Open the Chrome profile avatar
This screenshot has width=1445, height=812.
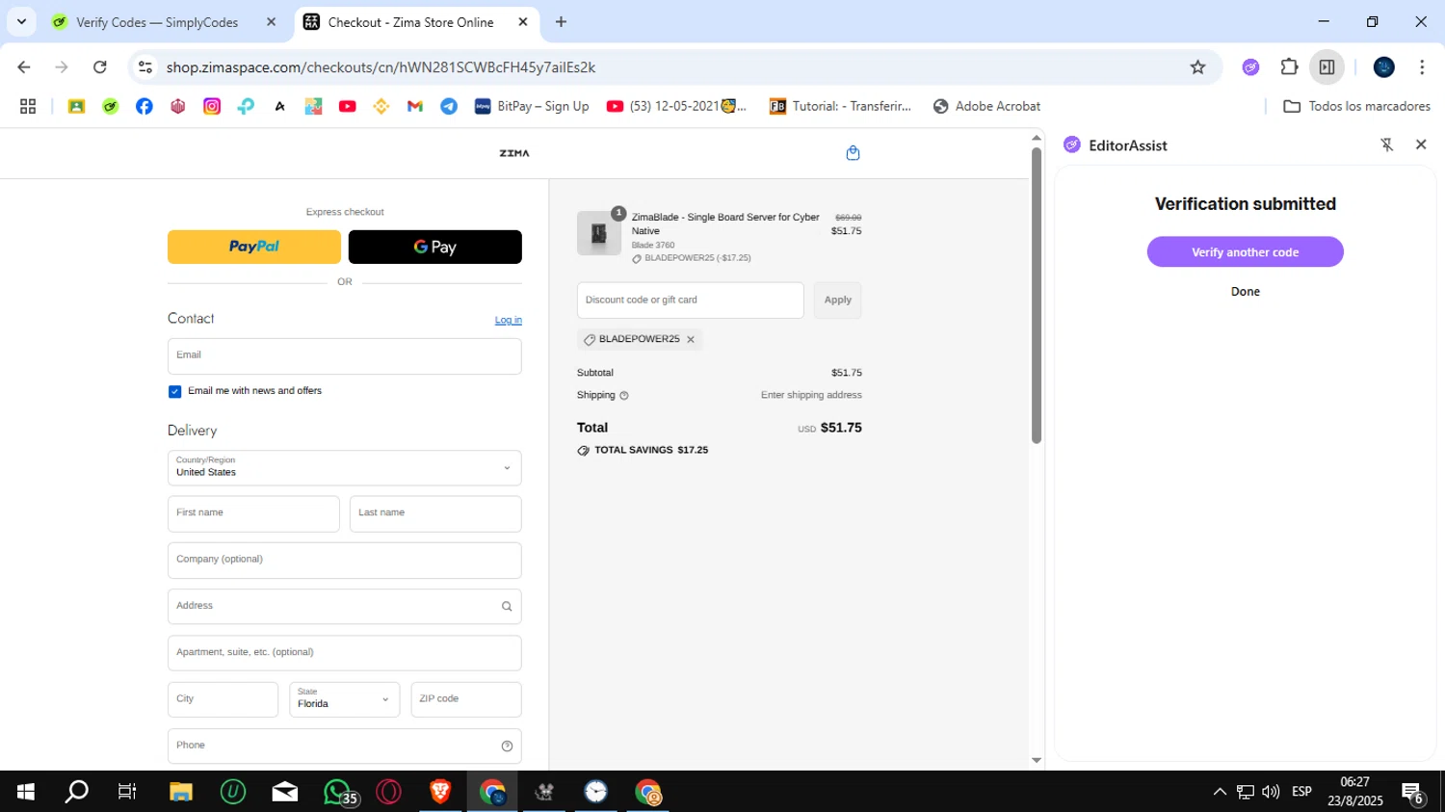(1384, 67)
